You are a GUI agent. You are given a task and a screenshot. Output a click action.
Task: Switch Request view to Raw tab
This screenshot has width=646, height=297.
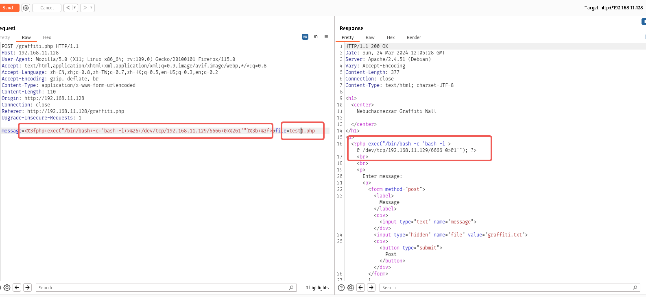coord(26,37)
